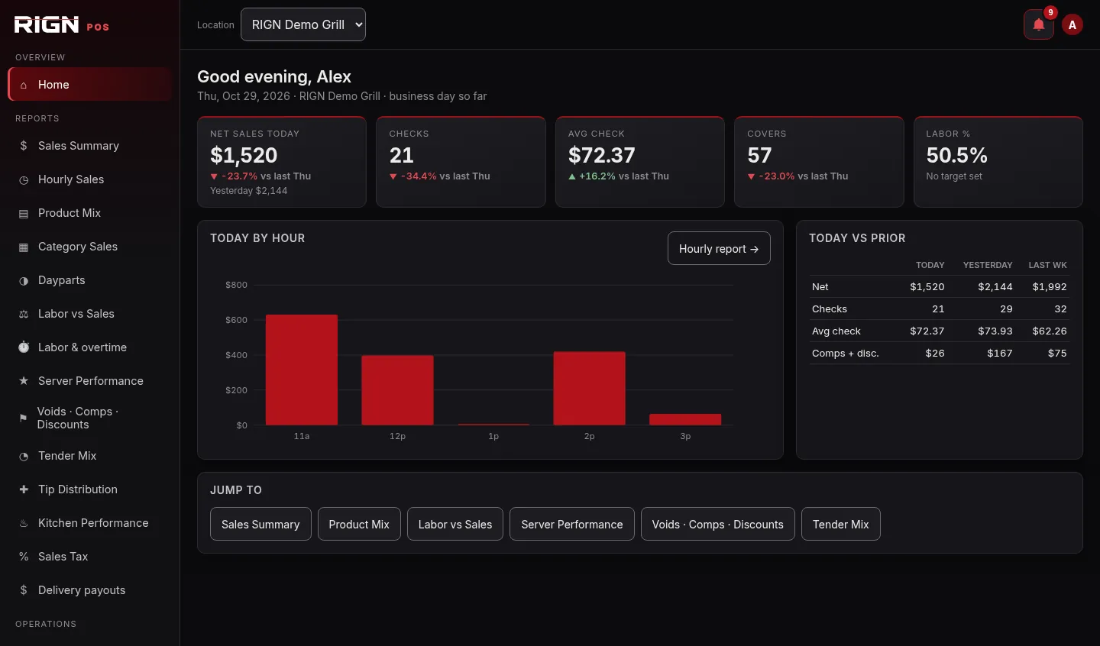The height and width of the screenshot is (646, 1100).
Task: Click the Category Sales grid icon
Action: pyautogui.click(x=24, y=247)
